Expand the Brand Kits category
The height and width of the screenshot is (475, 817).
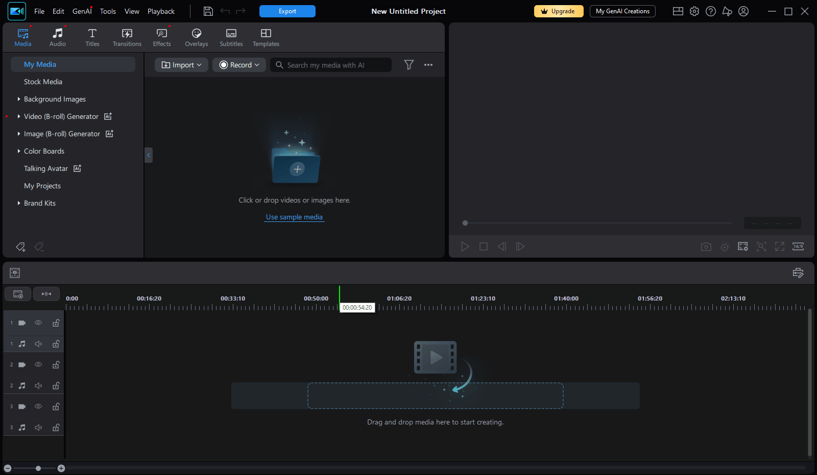[x=19, y=203]
